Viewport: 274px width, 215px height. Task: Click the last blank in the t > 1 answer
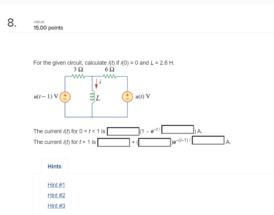point(208,140)
